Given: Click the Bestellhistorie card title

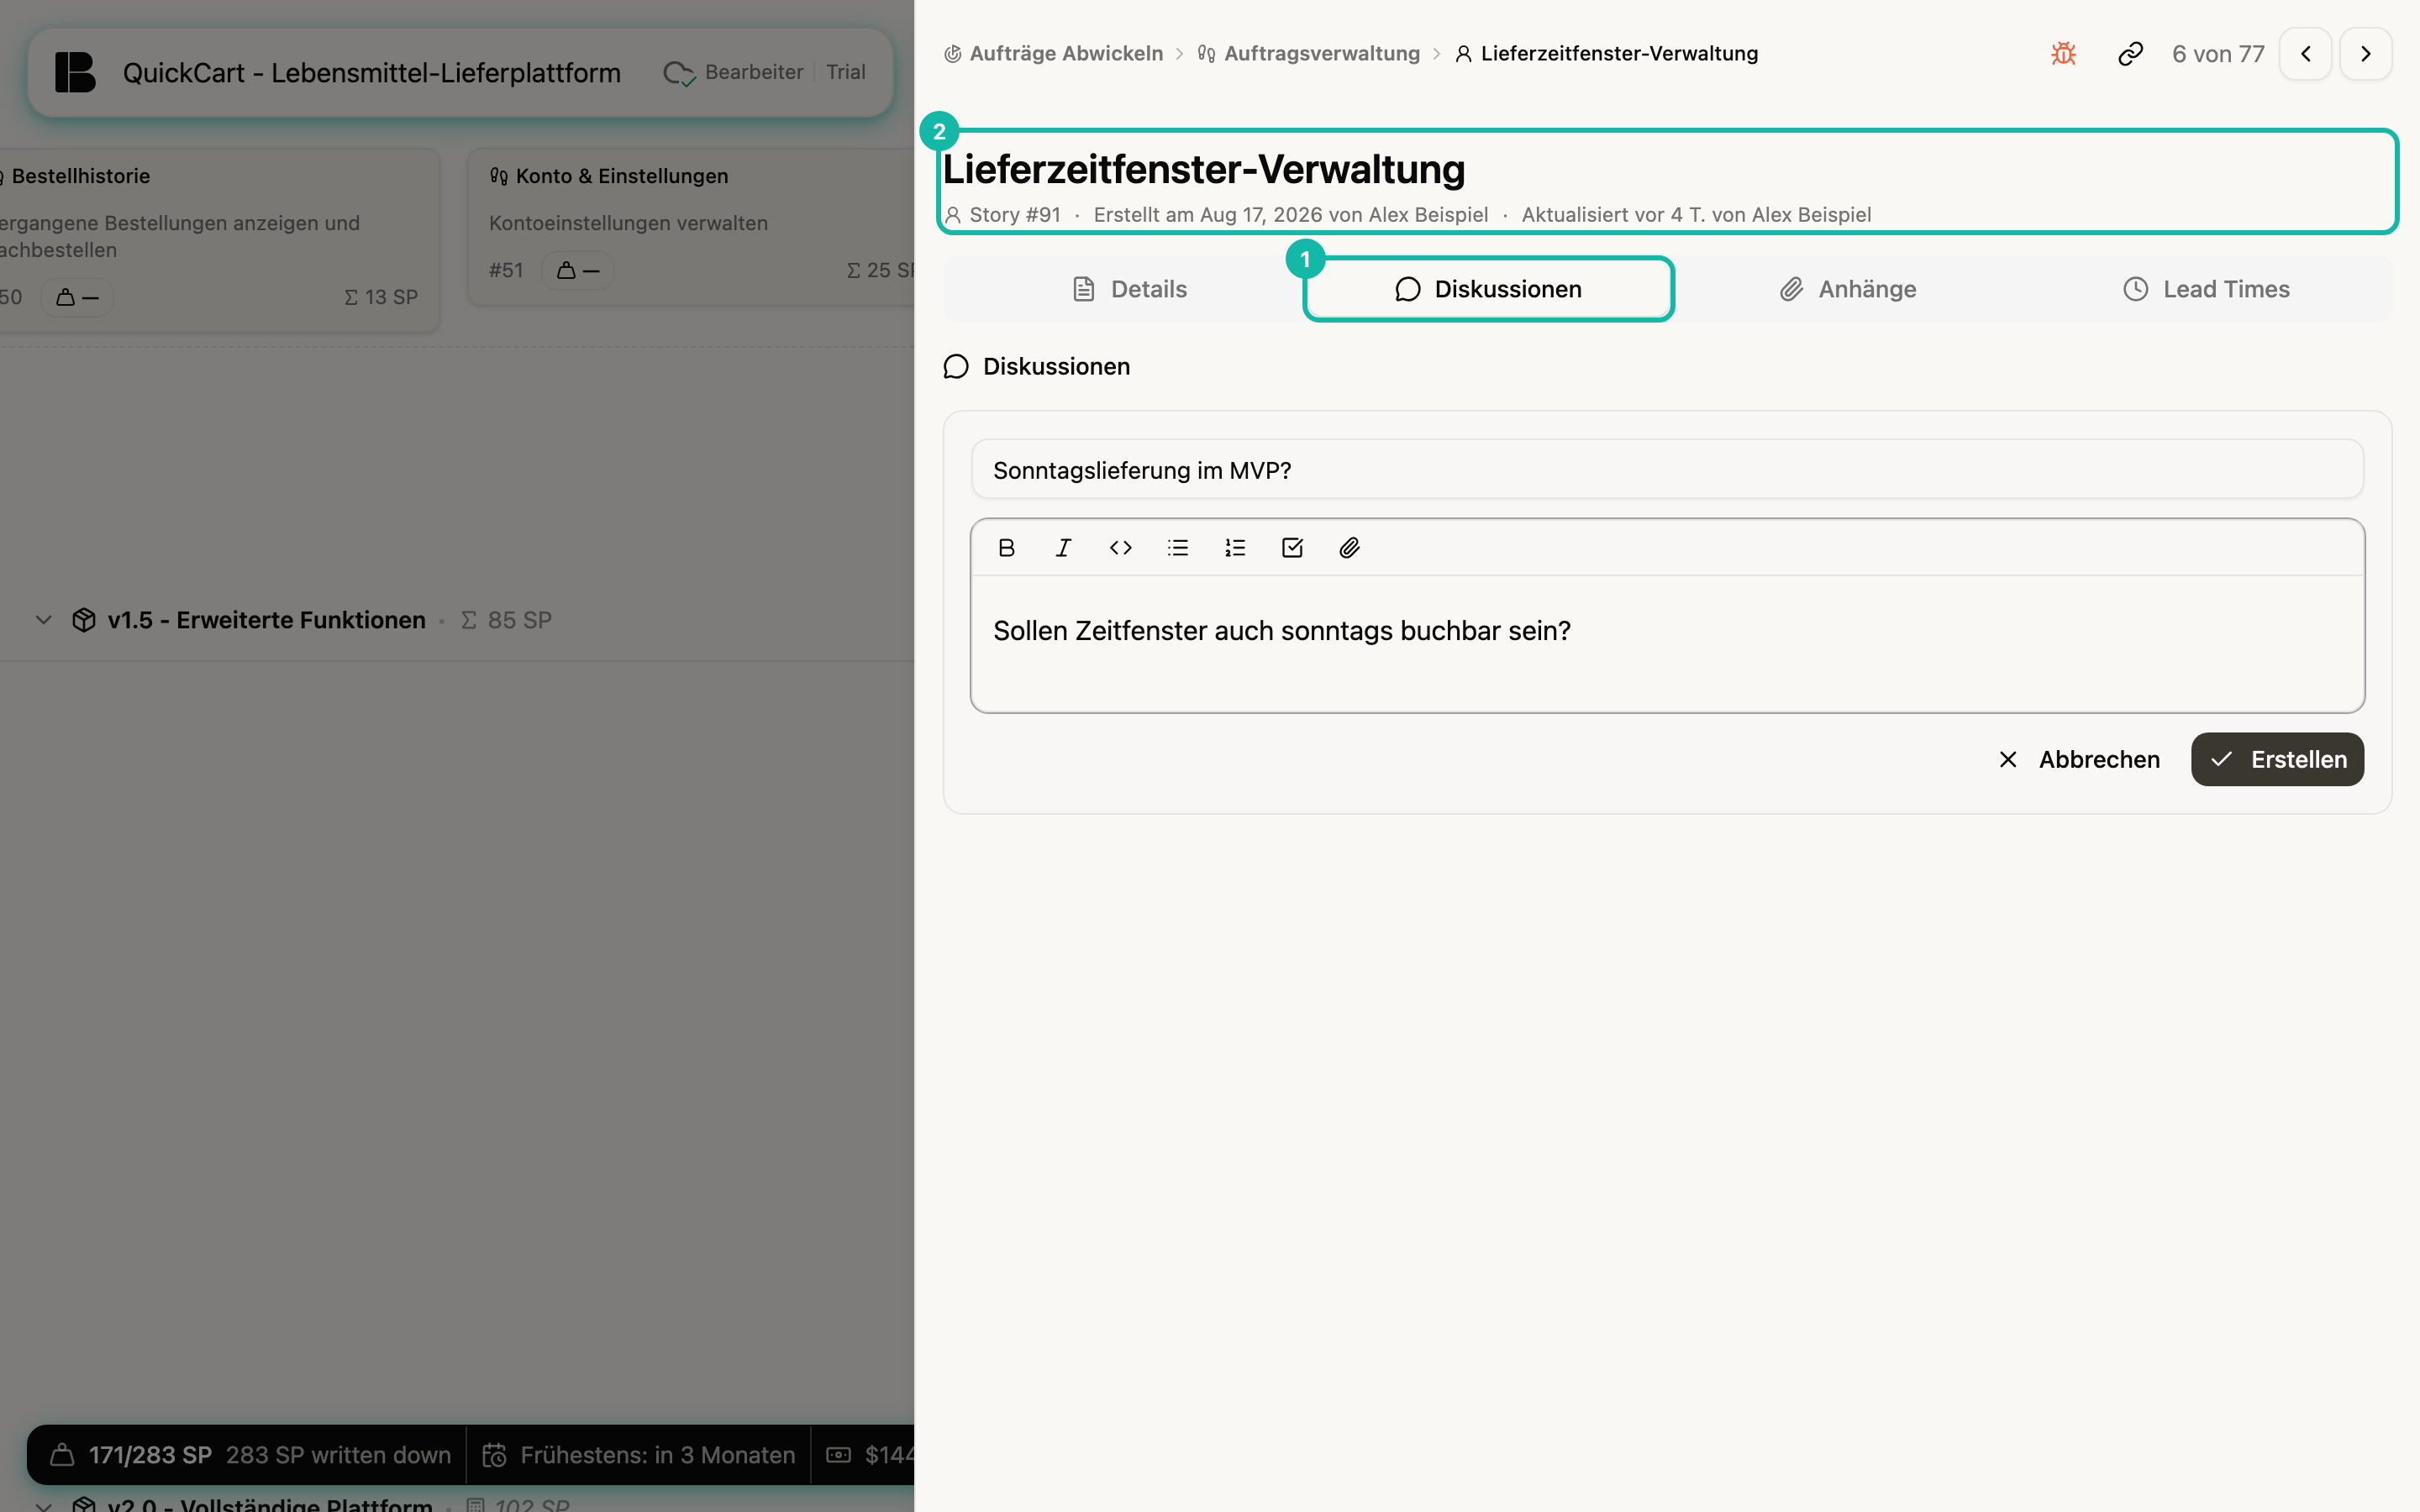Looking at the screenshot, I should (x=80, y=176).
